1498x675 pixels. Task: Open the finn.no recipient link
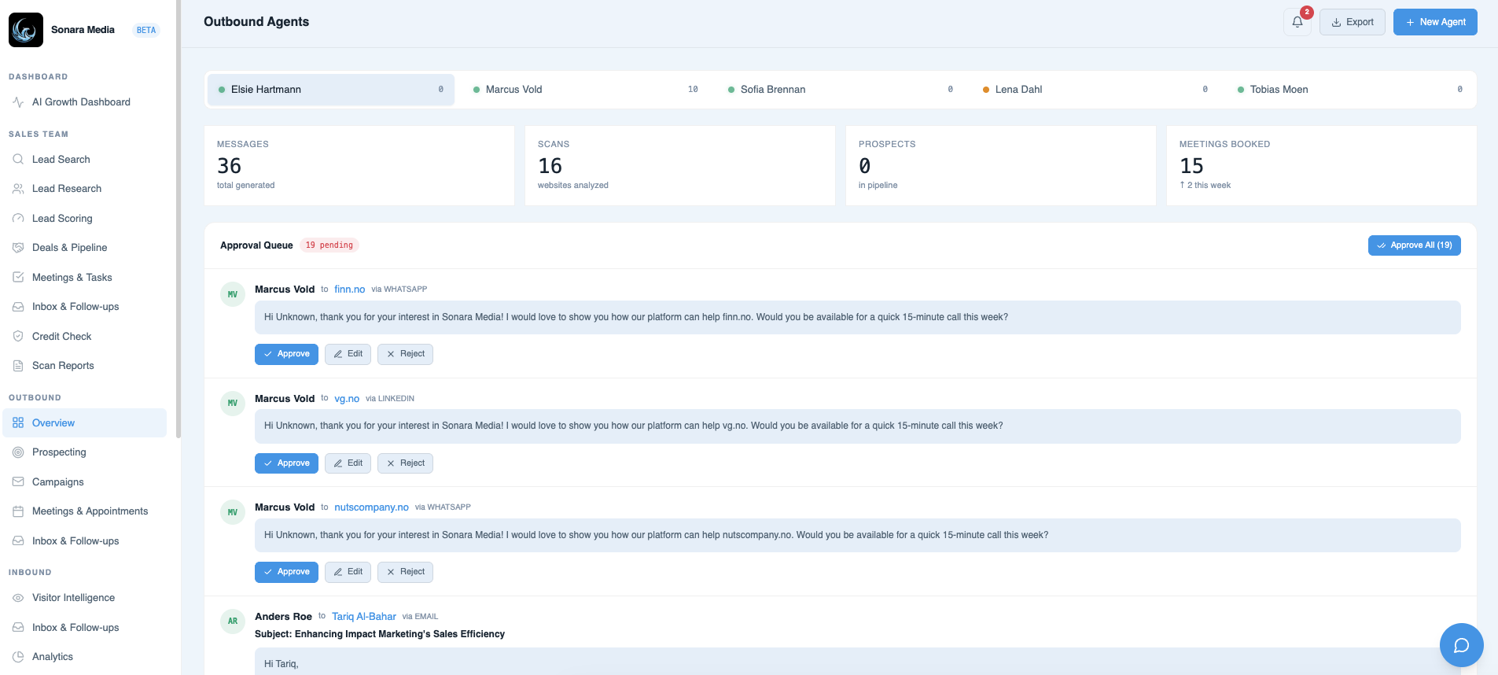coord(350,290)
